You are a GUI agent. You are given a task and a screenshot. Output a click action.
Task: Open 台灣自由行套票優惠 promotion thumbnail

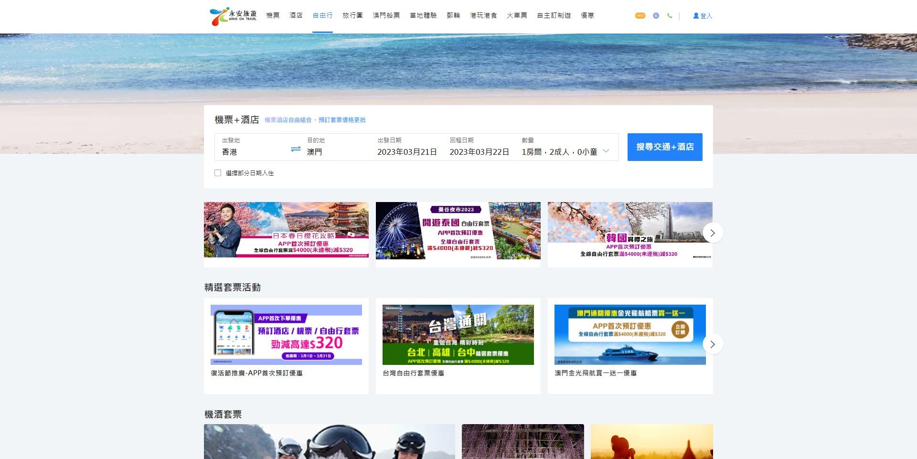click(x=458, y=334)
